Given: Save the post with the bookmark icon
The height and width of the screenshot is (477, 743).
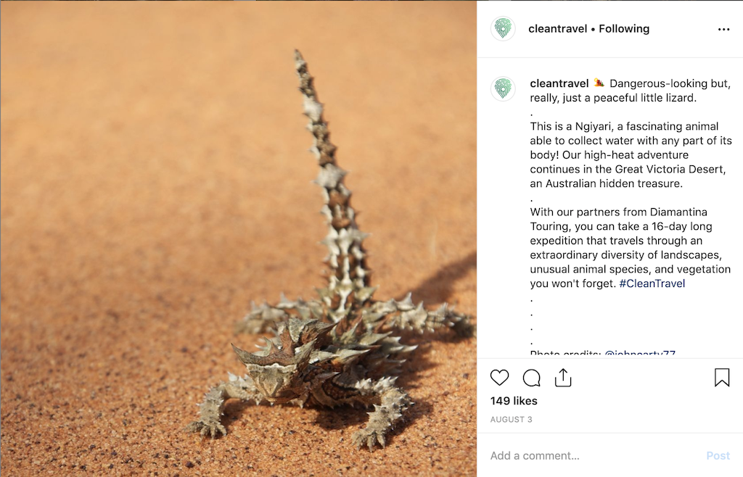Looking at the screenshot, I should pos(722,378).
